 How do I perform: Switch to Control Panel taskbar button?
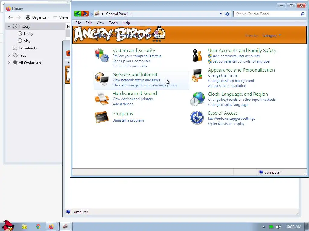(65, 227)
